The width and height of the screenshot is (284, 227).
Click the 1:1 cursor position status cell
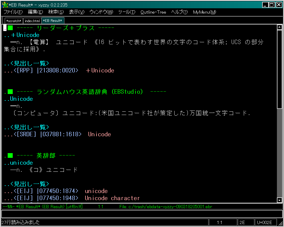pyautogui.click(x=223, y=222)
